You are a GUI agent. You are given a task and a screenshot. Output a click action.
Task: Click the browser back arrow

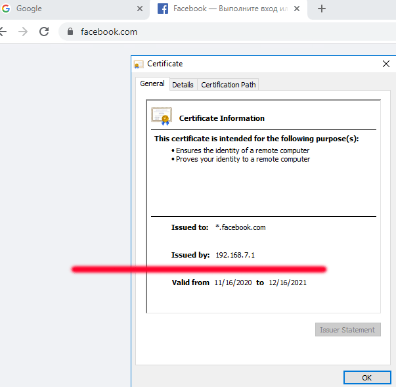3,32
